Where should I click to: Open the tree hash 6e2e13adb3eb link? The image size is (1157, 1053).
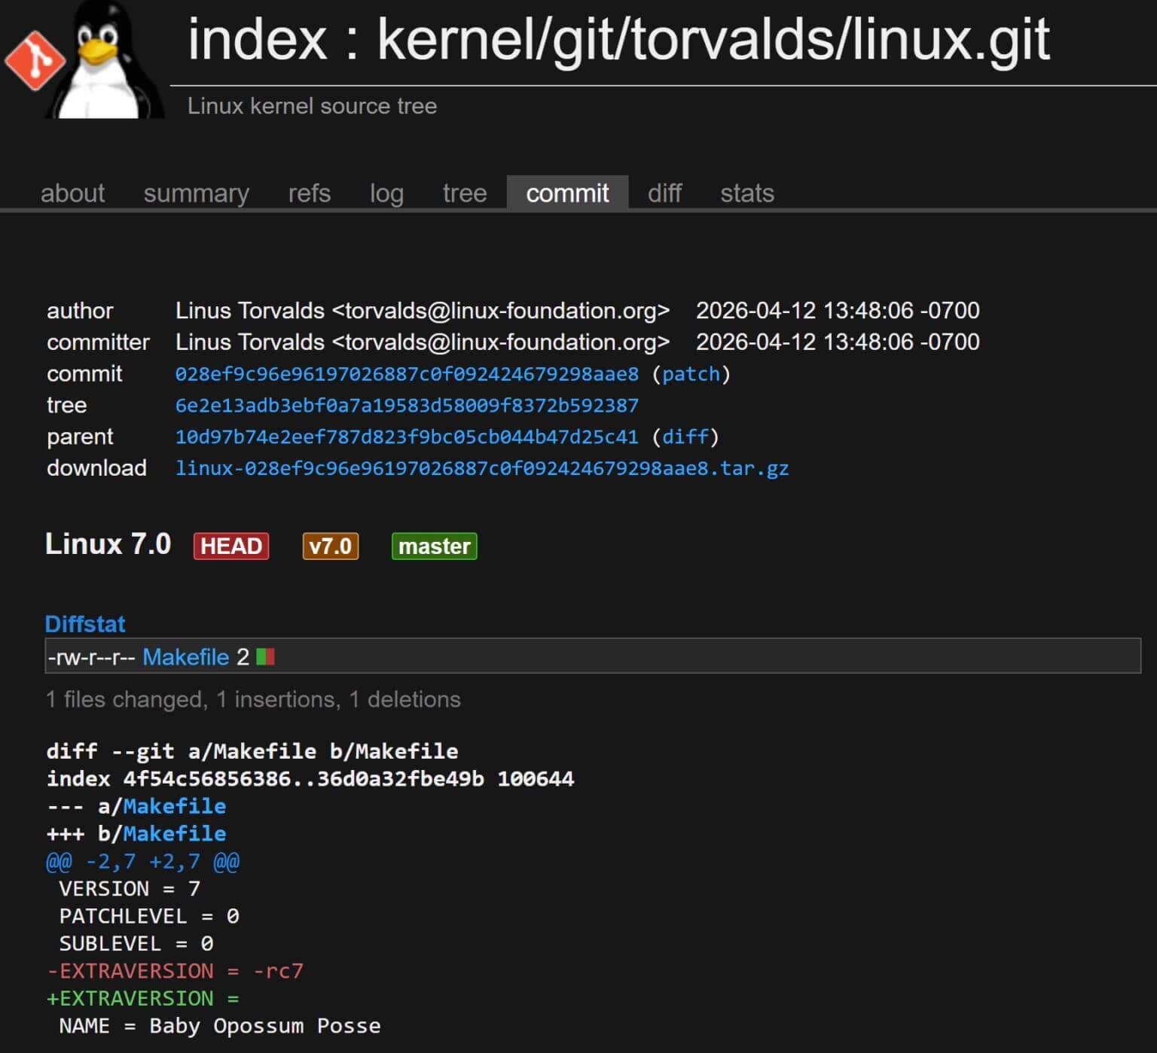coord(407,405)
